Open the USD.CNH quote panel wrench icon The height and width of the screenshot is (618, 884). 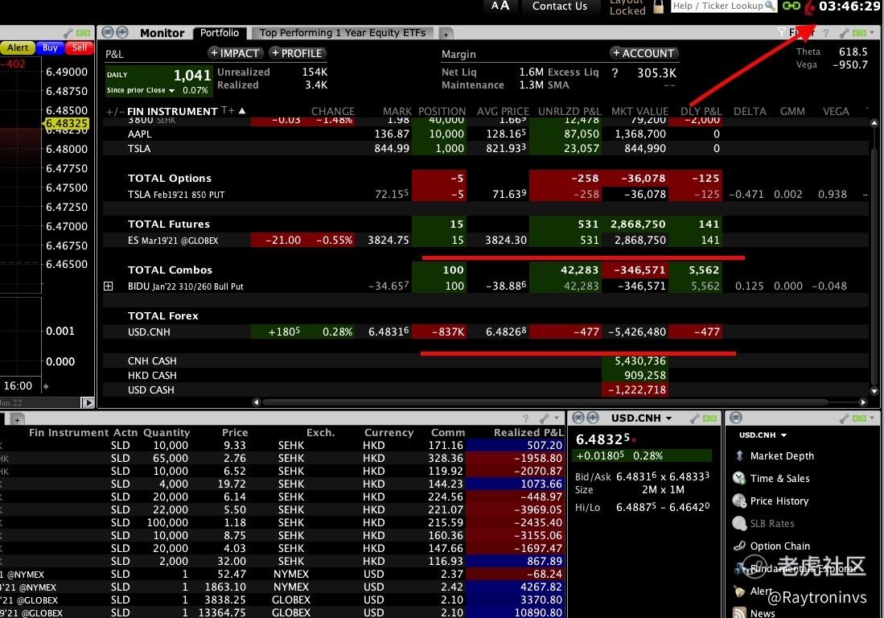(x=695, y=418)
